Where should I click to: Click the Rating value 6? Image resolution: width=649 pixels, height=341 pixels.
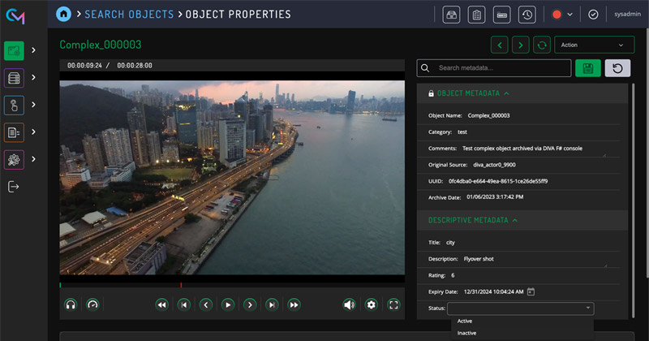tap(453, 275)
